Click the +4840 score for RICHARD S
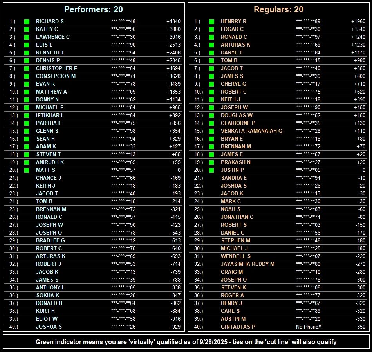The height and width of the screenshot is (352, 372). [x=173, y=22]
